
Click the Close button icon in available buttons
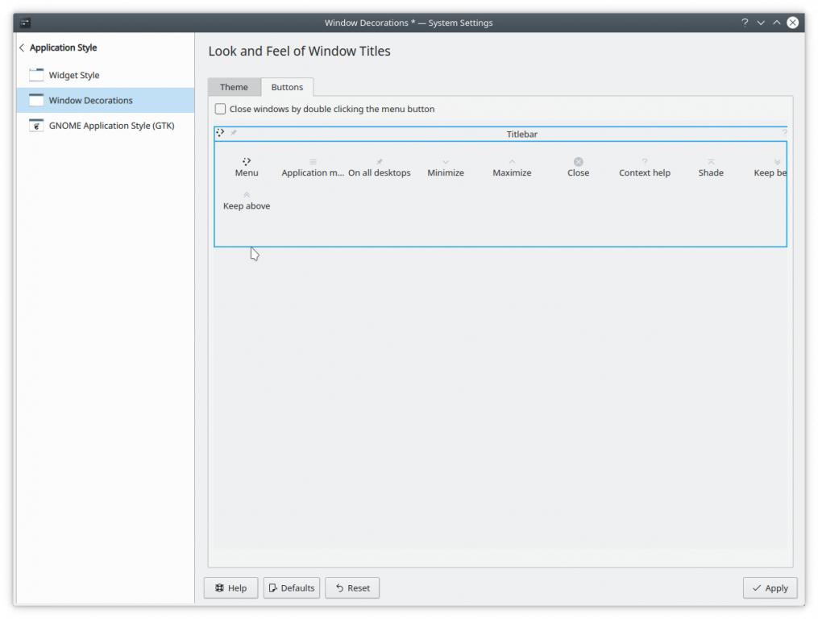coord(578,162)
